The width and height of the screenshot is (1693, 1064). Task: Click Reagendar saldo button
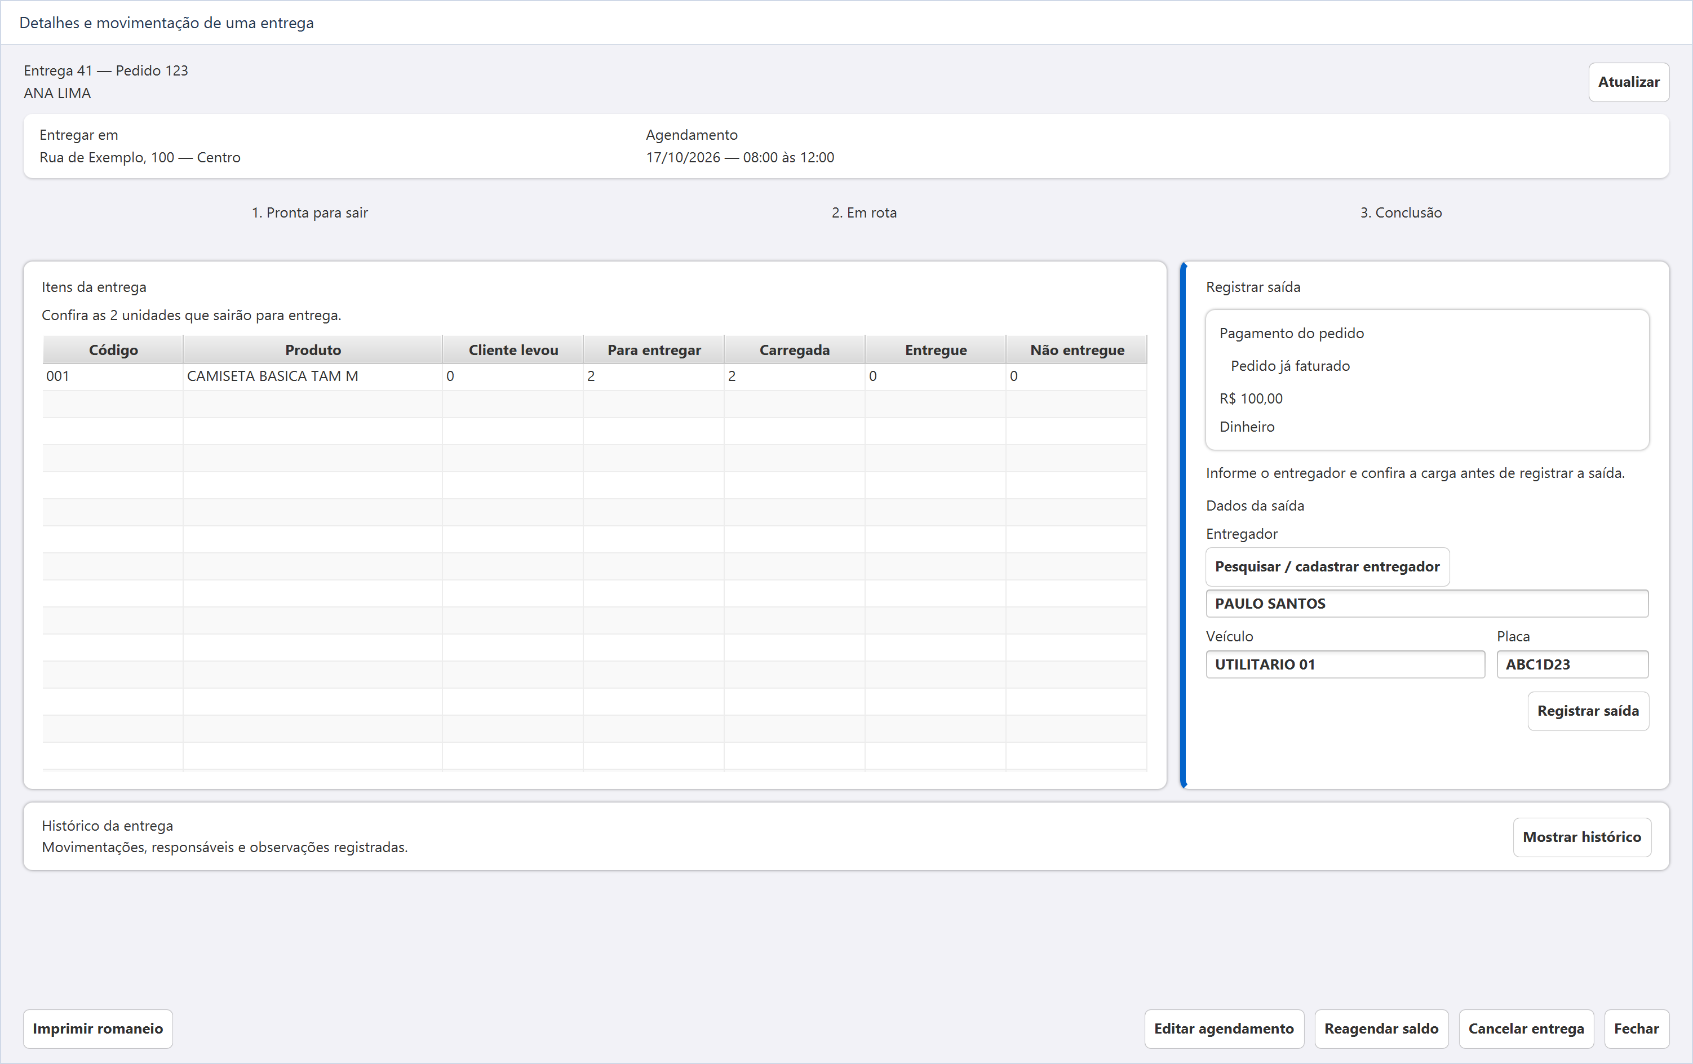[1381, 1029]
